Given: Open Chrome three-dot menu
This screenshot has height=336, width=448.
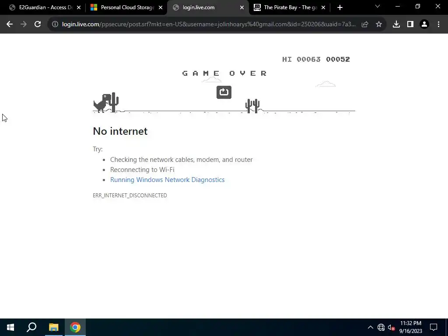Looking at the screenshot, I should pos(438,24).
